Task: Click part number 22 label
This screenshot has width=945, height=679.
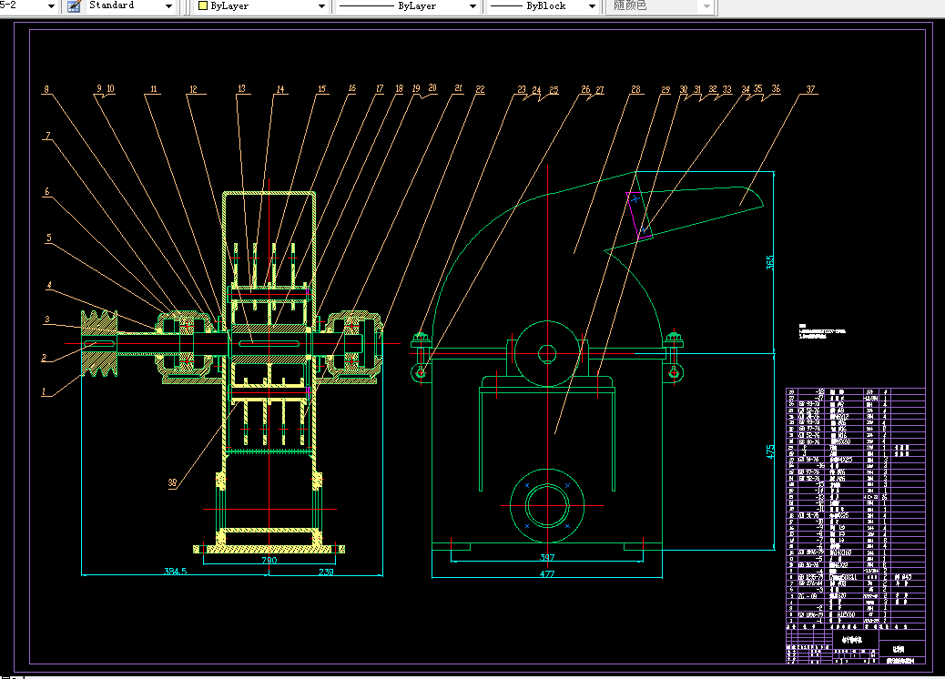Action: point(480,89)
